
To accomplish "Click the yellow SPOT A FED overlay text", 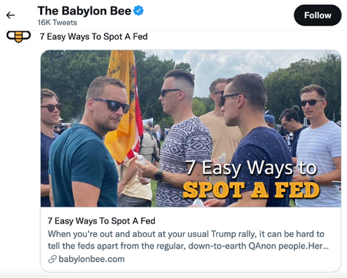I will [251, 191].
